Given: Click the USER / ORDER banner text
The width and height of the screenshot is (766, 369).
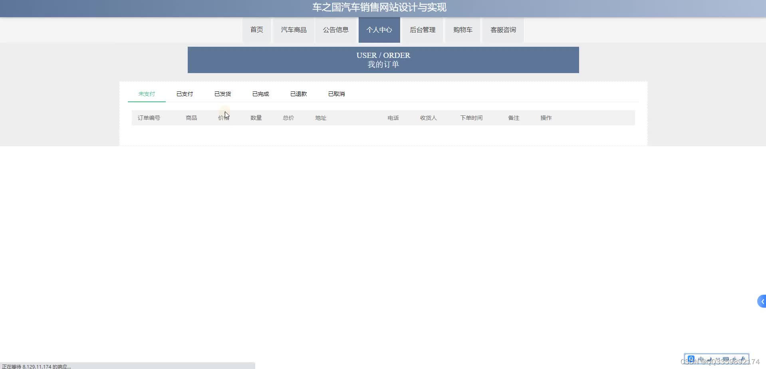Looking at the screenshot, I should [x=383, y=55].
